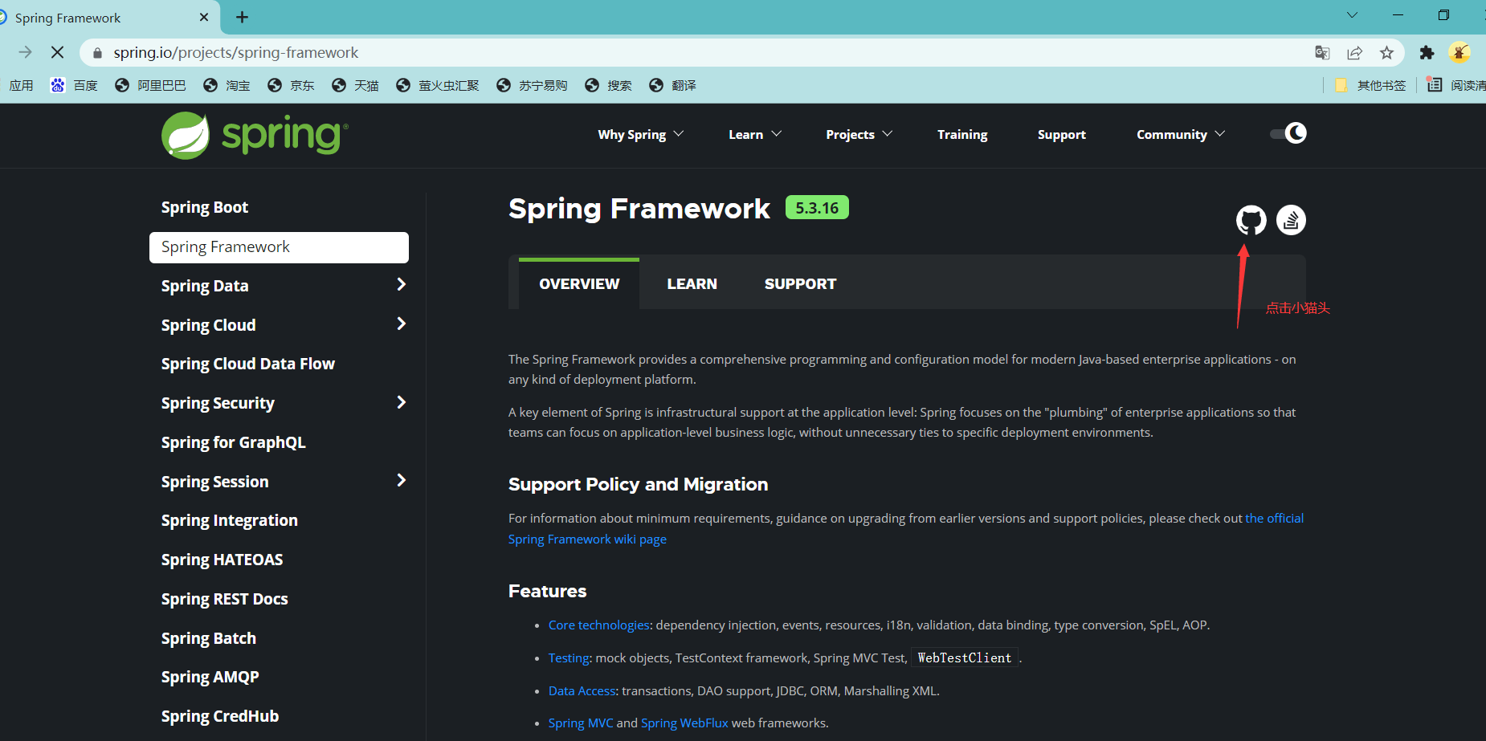Screen dimensions: 1486x741
Task: Open the Stack Overflow icon link
Action: [1291, 220]
